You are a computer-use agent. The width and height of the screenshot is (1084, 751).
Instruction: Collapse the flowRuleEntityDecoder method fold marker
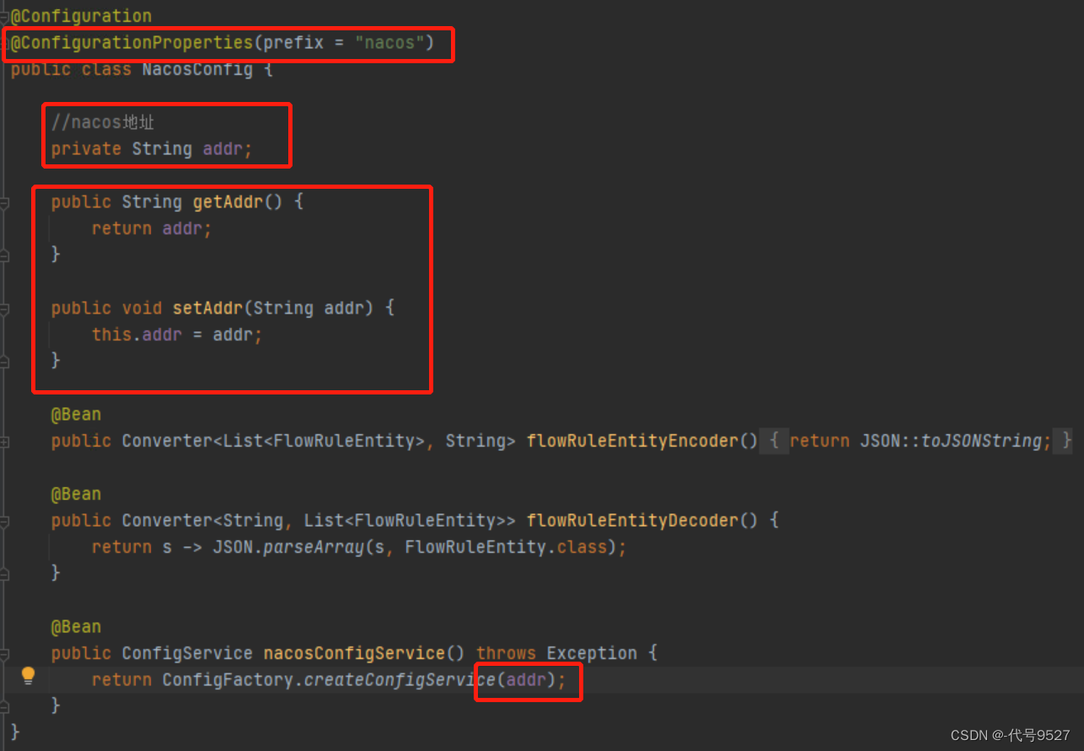4,521
